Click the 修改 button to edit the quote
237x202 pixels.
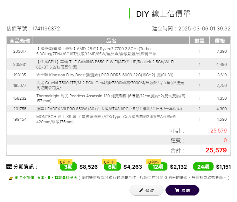point(147,190)
